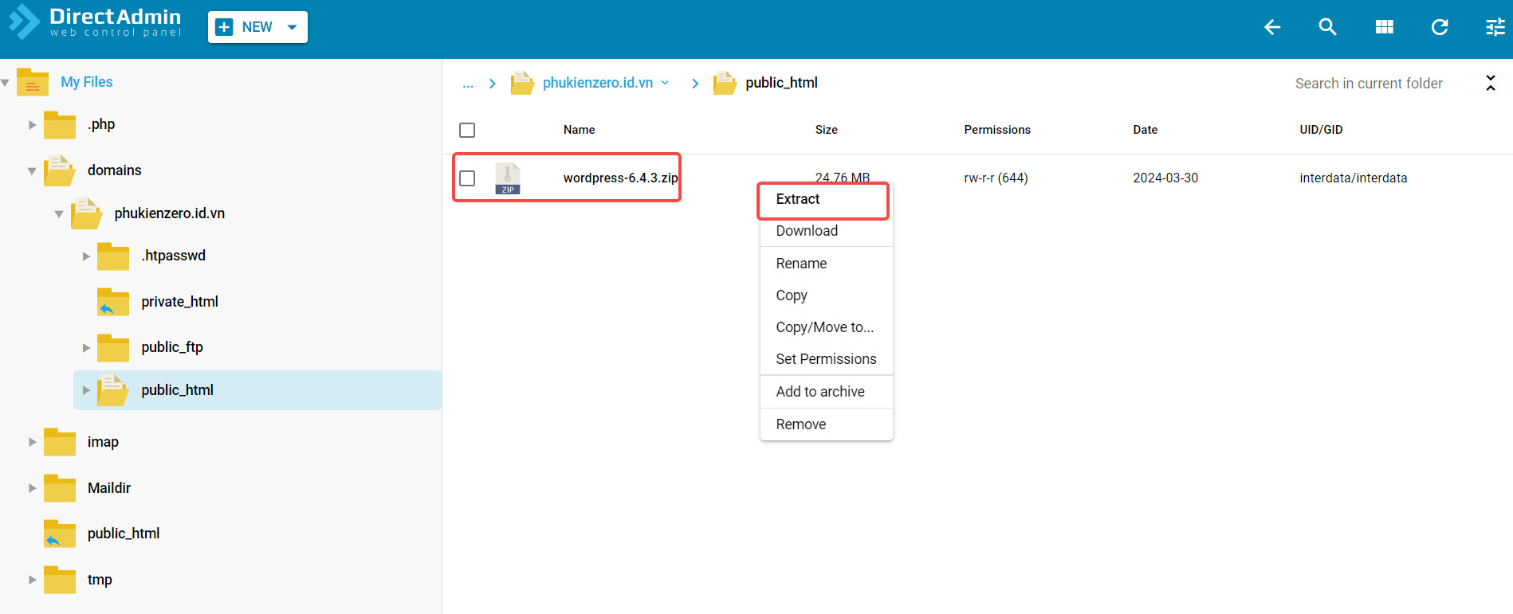Image resolution: width=1513 pixels, height=614 pixels.
Task: Collapse the phukienzero.id.vn tree arrow
Action: (59, 213)
